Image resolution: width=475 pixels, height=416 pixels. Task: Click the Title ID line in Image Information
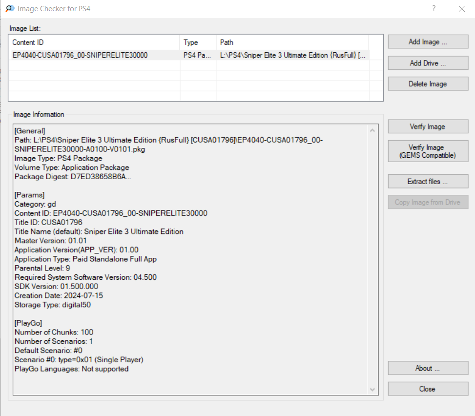49,222
